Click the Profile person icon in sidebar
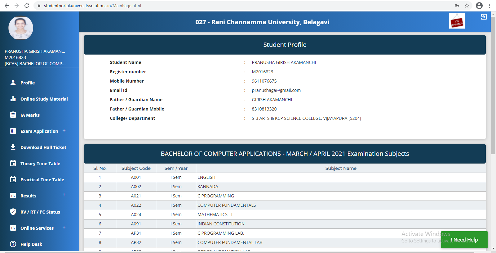Image resolution: width=496 pixels, height=253 pixels. pos(13,83)
